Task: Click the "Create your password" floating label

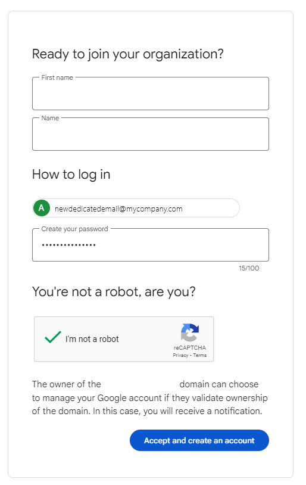Action: click(74, 229)
